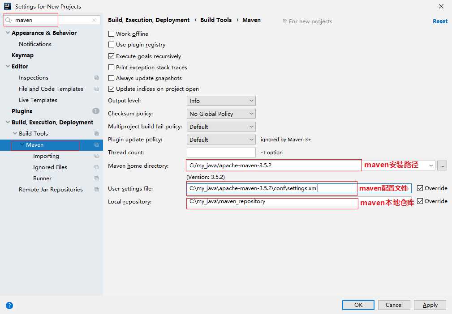Screen dimensions: 452x314
Task: Click the Local repository path field
Action: click(299, 201)
